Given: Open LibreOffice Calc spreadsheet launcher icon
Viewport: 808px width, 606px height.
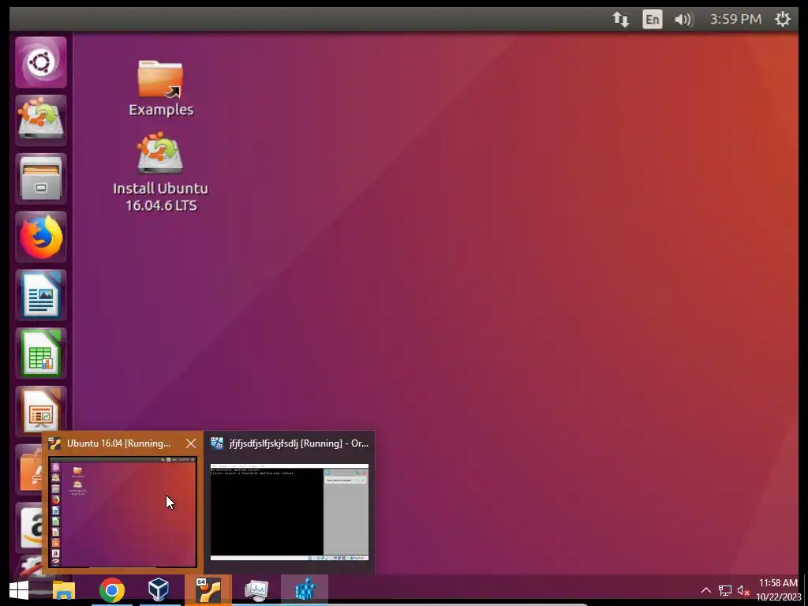Looking at the screenshot, I should click(41, 353).
